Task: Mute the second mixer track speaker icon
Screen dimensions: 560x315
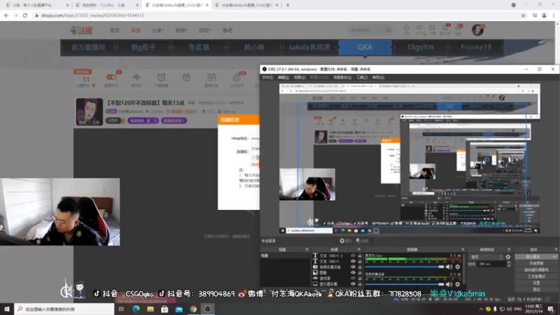Action: [x=449, y=284]
